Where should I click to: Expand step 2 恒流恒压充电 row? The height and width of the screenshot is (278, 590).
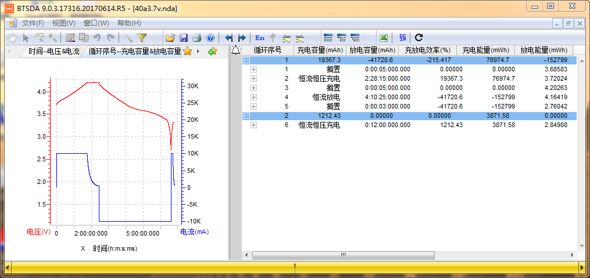pos(253,78)
